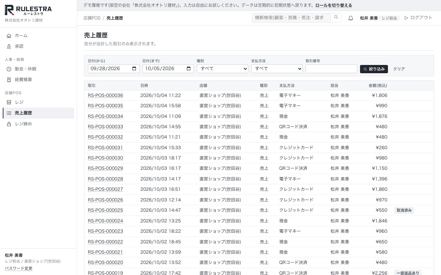The height and width of the screenshot is (275, 441).
Task: Open transaction RS-POS-000036
Action: [x=105, y=96]
